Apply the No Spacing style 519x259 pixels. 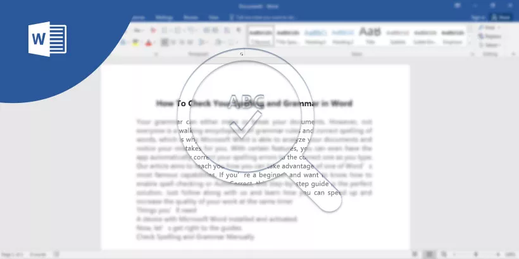point(288,35)
